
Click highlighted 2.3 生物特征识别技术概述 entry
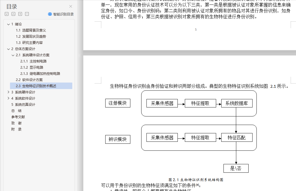pyautogui.click(x=41, y=86)
